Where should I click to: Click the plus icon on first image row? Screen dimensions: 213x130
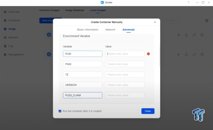coord(179,35)
